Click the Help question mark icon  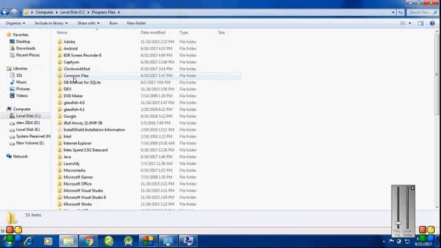(x=432, y=23)
